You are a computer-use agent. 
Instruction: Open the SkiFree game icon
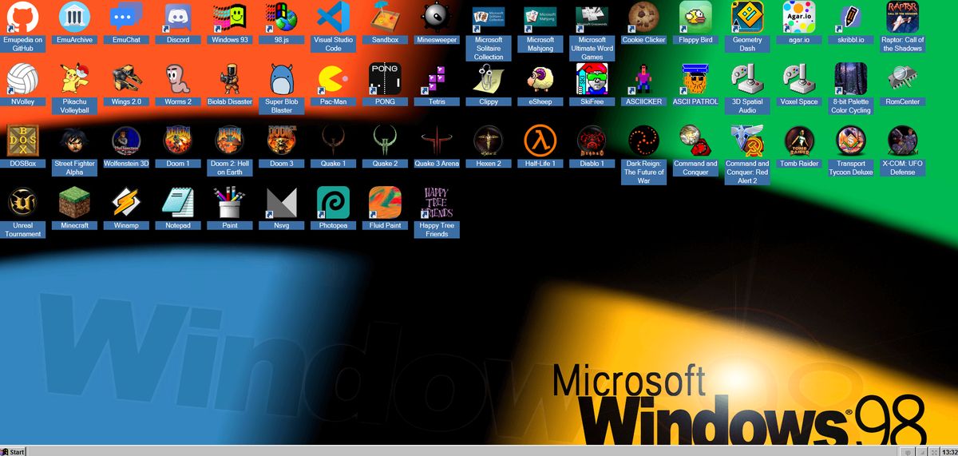pos(592,79)
